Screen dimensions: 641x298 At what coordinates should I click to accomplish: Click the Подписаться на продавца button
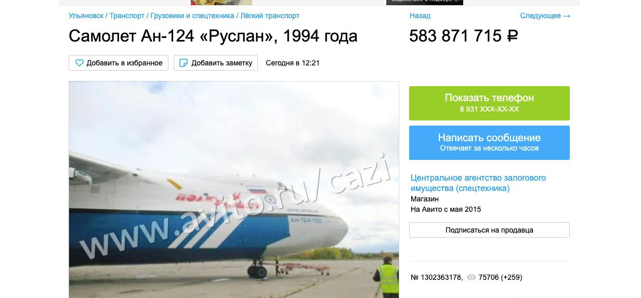pos(489,230)
